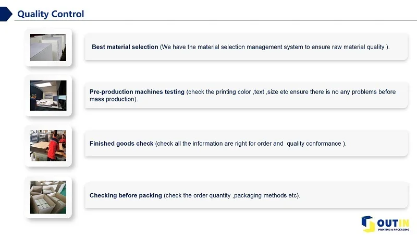417x235 pixels.
Task: Click the blue "OUT" letters in the logo
Action: [x=387, y=220]
